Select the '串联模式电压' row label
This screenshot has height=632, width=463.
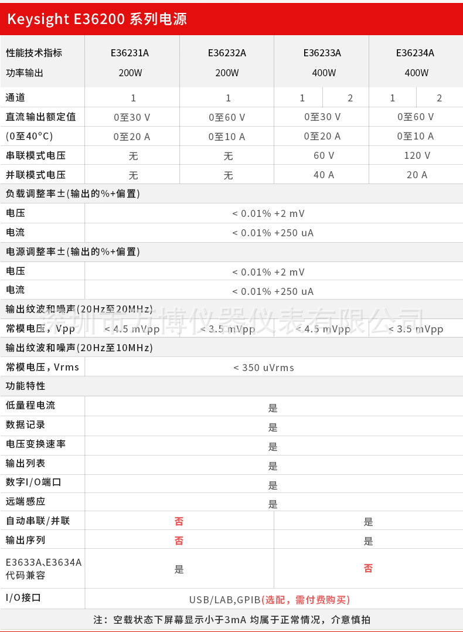tap(36, 155)
